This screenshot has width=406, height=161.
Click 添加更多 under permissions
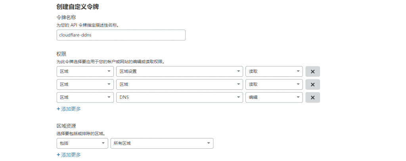click(x=69, y=109)
